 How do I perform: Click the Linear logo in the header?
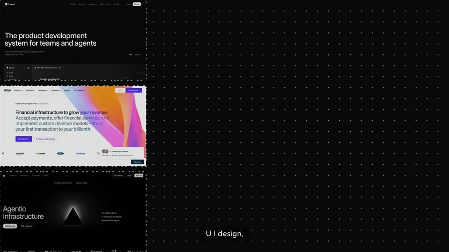coord(10,4)
